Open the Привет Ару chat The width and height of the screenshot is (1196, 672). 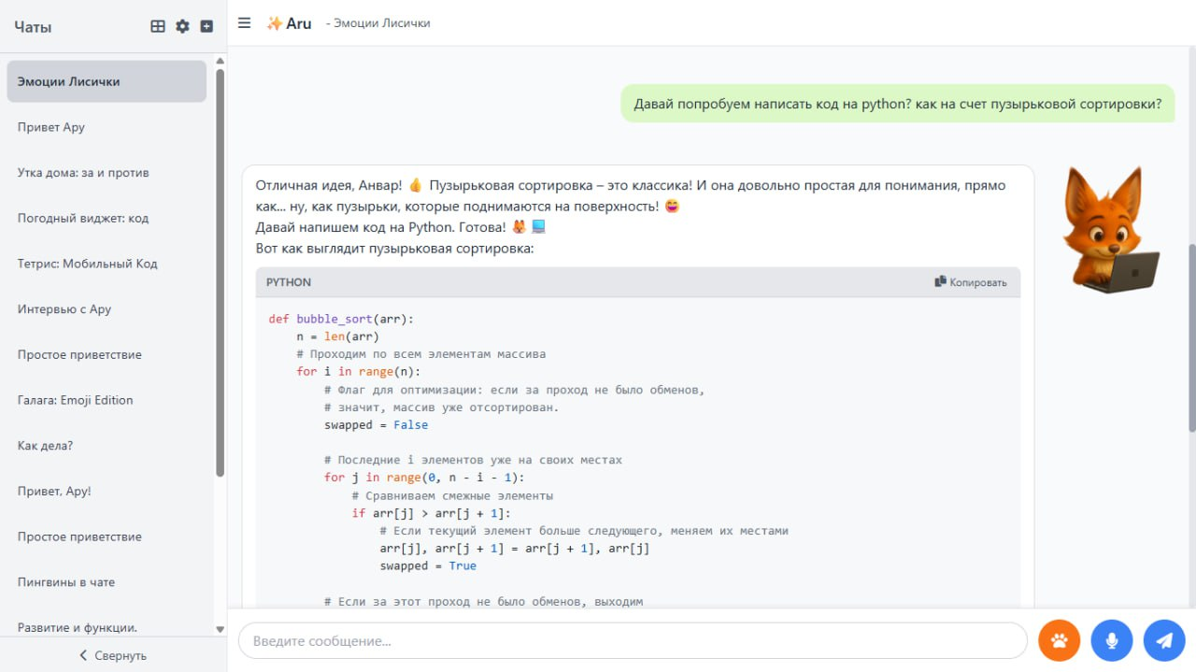51,127
